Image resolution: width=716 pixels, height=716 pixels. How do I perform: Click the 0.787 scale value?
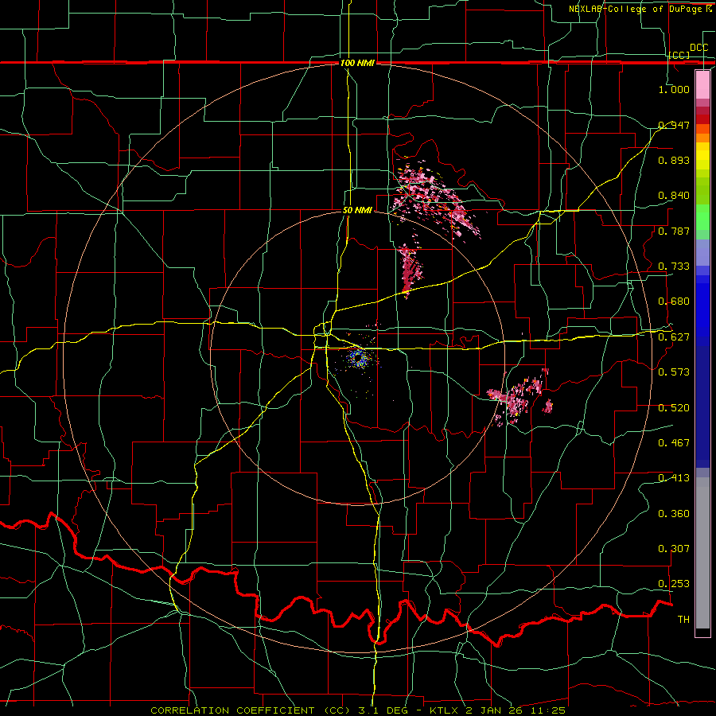point(674,231)
